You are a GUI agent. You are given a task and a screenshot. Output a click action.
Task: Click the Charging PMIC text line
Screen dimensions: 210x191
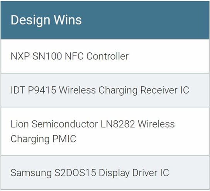pyautogui.click(x=43, y=139)
